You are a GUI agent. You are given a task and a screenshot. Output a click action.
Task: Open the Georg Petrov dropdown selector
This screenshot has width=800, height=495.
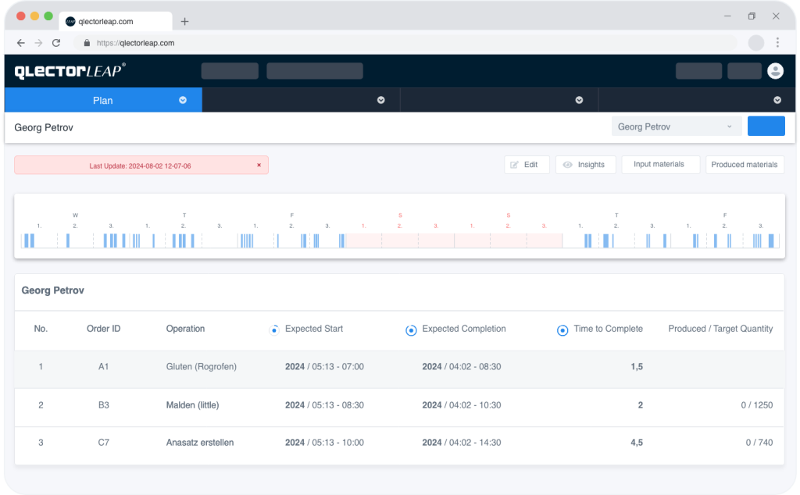(x=676, y=126)
